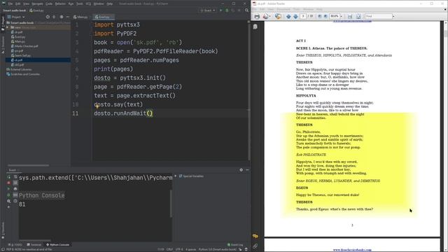Viewport: 448px width, 252px height.
Task: Click the plus new console icon
Action: [x=8, y=207]
